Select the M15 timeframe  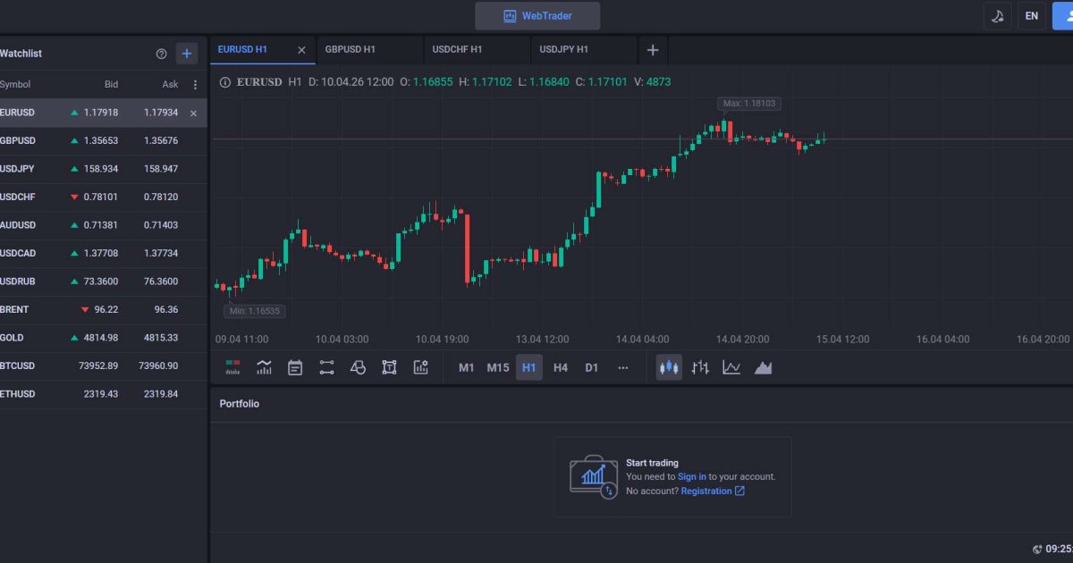(x=498, y=367)
